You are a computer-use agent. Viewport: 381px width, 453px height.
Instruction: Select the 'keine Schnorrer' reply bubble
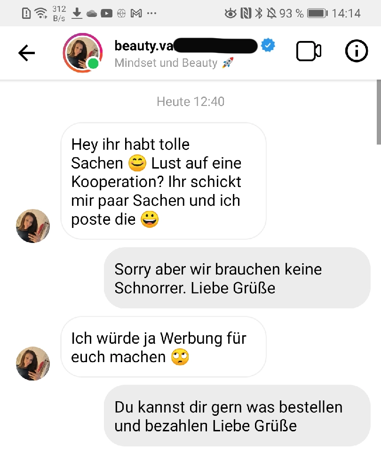[x=237, y=278]
